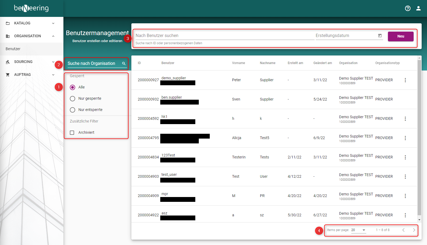Select 'Nur entsperrte' filter option

[73, 110]
